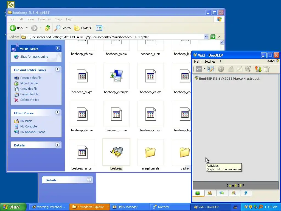Click the Back button in Explorer
This screenshot has width=281, height=211.
(x=17, y=28)
